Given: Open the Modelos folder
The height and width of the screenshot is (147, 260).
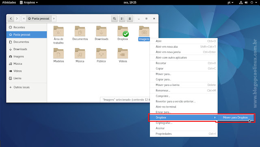Looking at the screenshot, I should click(58, 55).
